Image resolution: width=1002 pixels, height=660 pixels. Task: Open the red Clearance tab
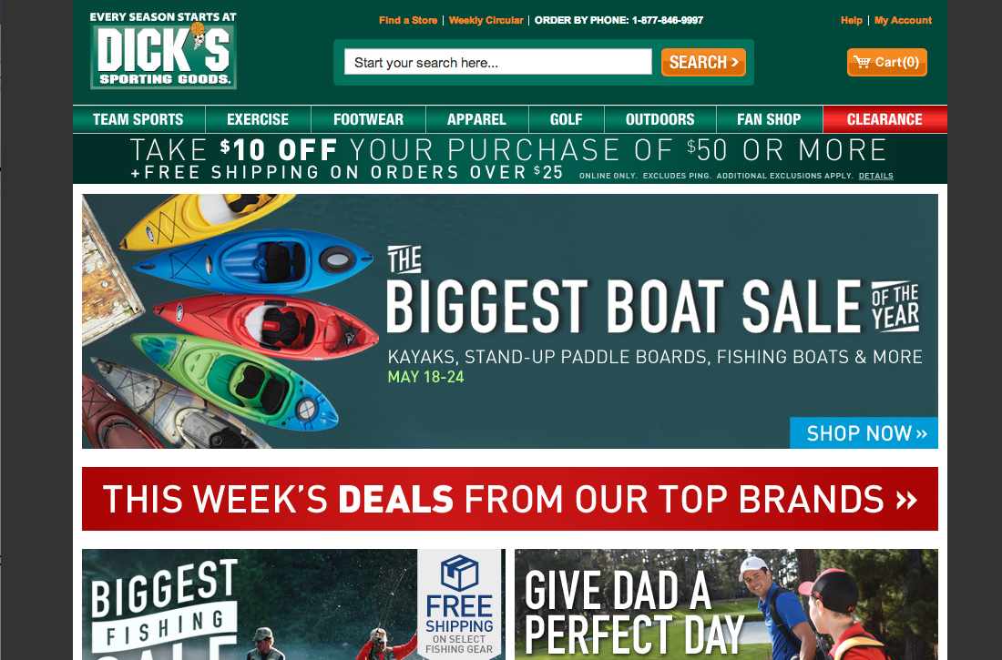click(x=885, y=119)
